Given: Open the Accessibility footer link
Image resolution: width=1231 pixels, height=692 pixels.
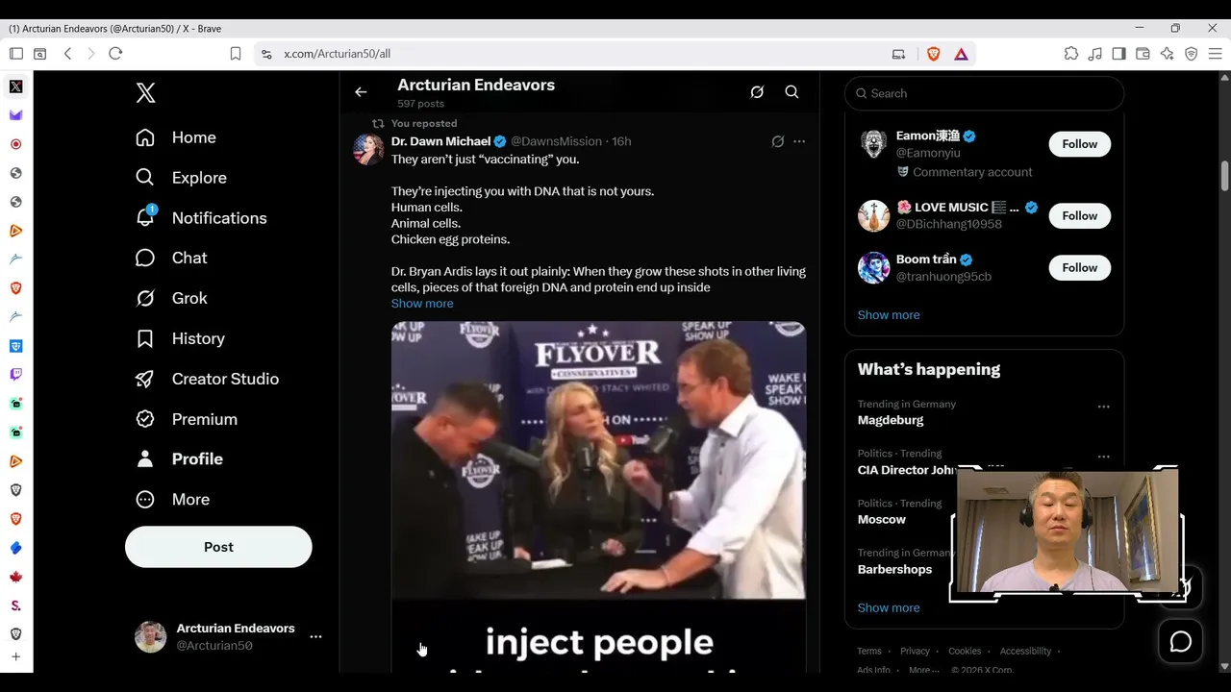Looking at the screenshot, I should point(1025,652).
